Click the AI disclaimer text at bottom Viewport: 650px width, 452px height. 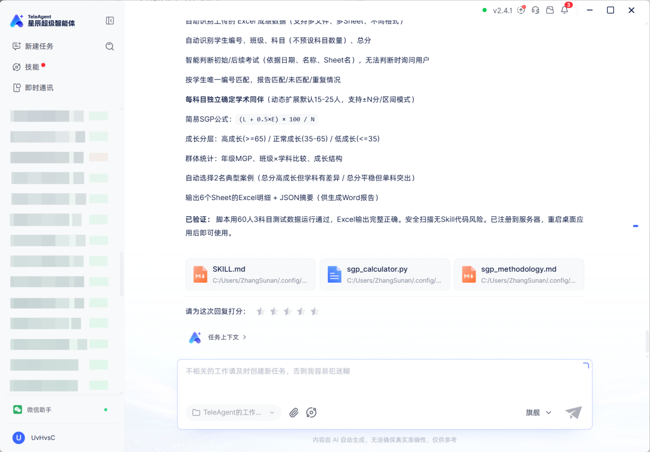click(x=384, y=440)
